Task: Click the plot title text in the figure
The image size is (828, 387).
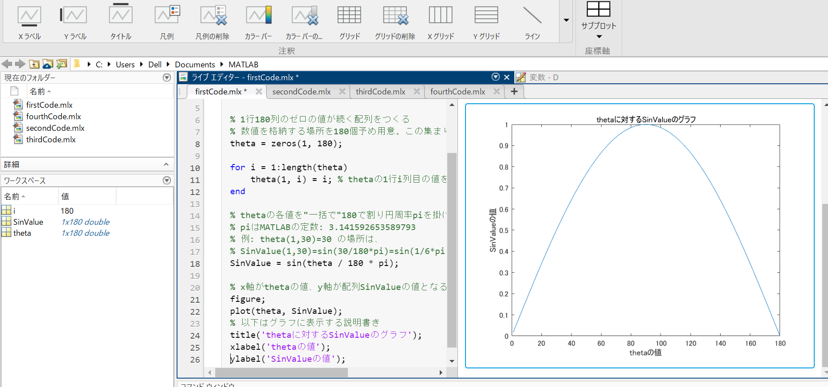Action: (x=646, y=120)
